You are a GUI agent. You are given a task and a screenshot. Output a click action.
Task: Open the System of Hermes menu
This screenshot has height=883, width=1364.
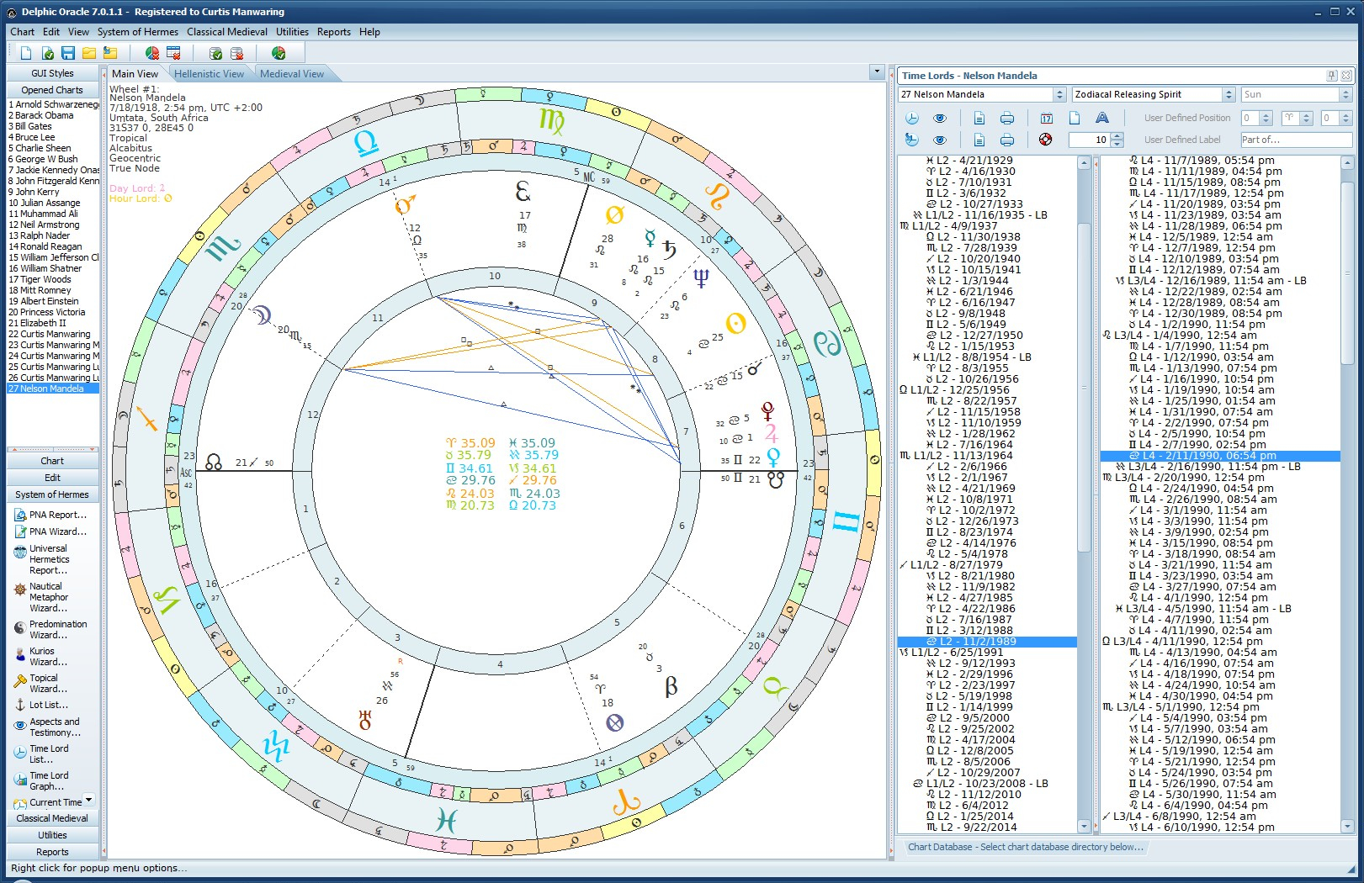138,32
